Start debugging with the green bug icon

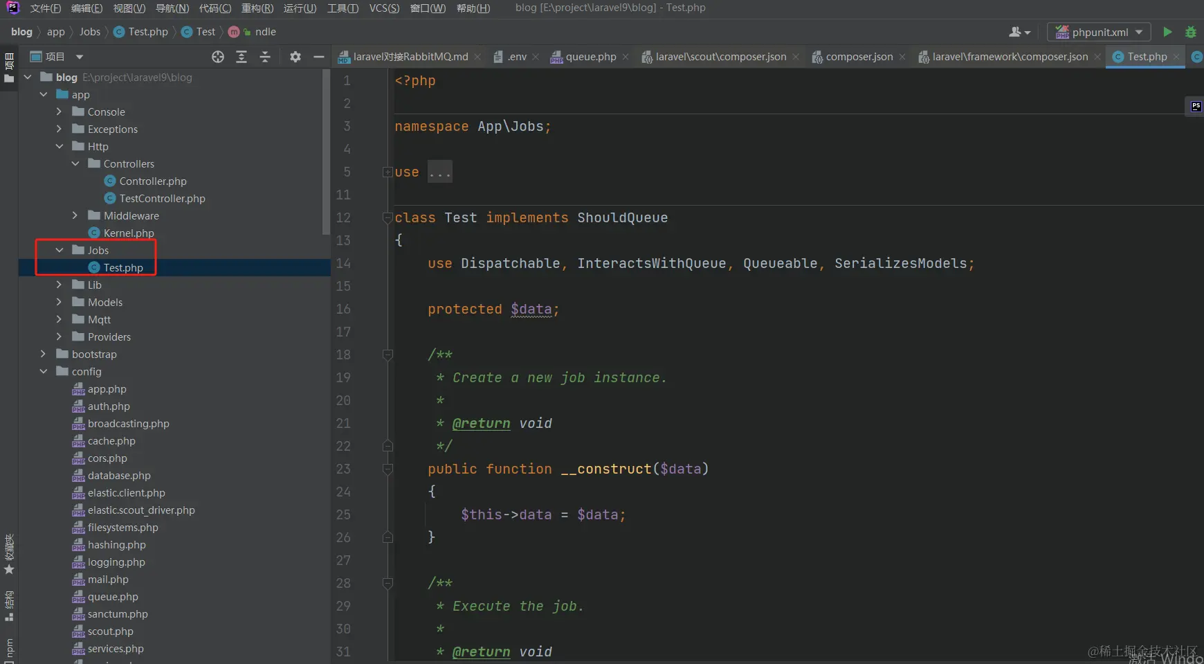(1190, 32)
